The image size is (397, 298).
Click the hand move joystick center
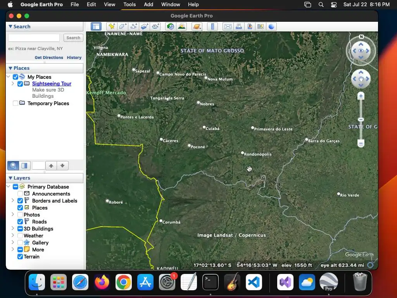click(361, 79)
